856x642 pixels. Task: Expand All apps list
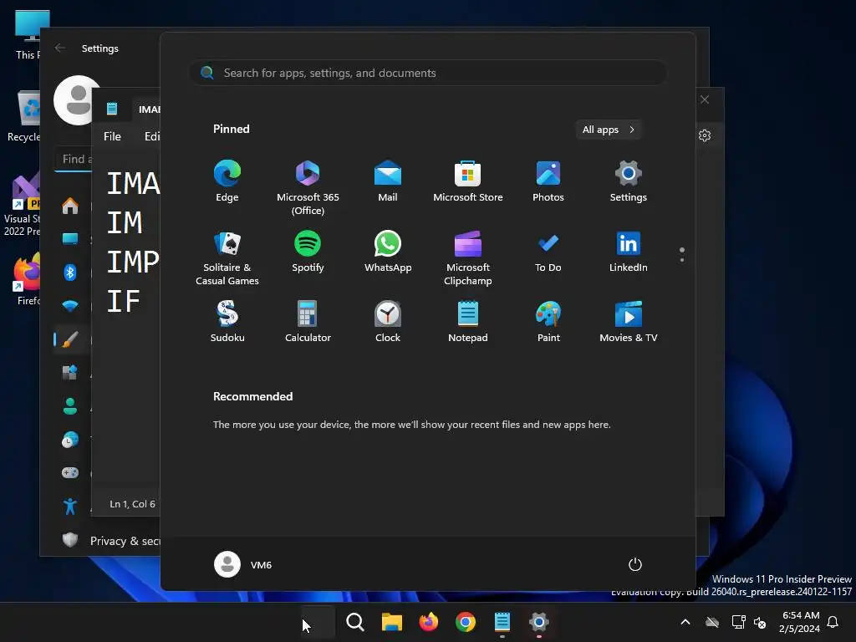pyautogui.click(x=609, y=130)
